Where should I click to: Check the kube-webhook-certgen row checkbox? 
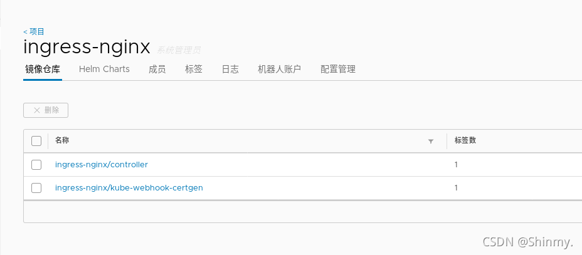coord(36,188)
